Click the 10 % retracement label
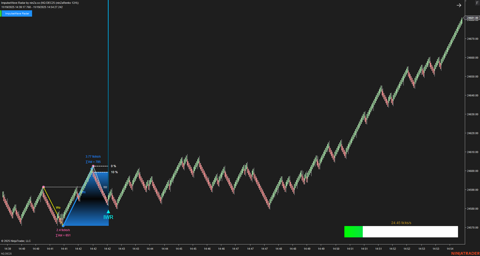 click(x=114, y=172)
